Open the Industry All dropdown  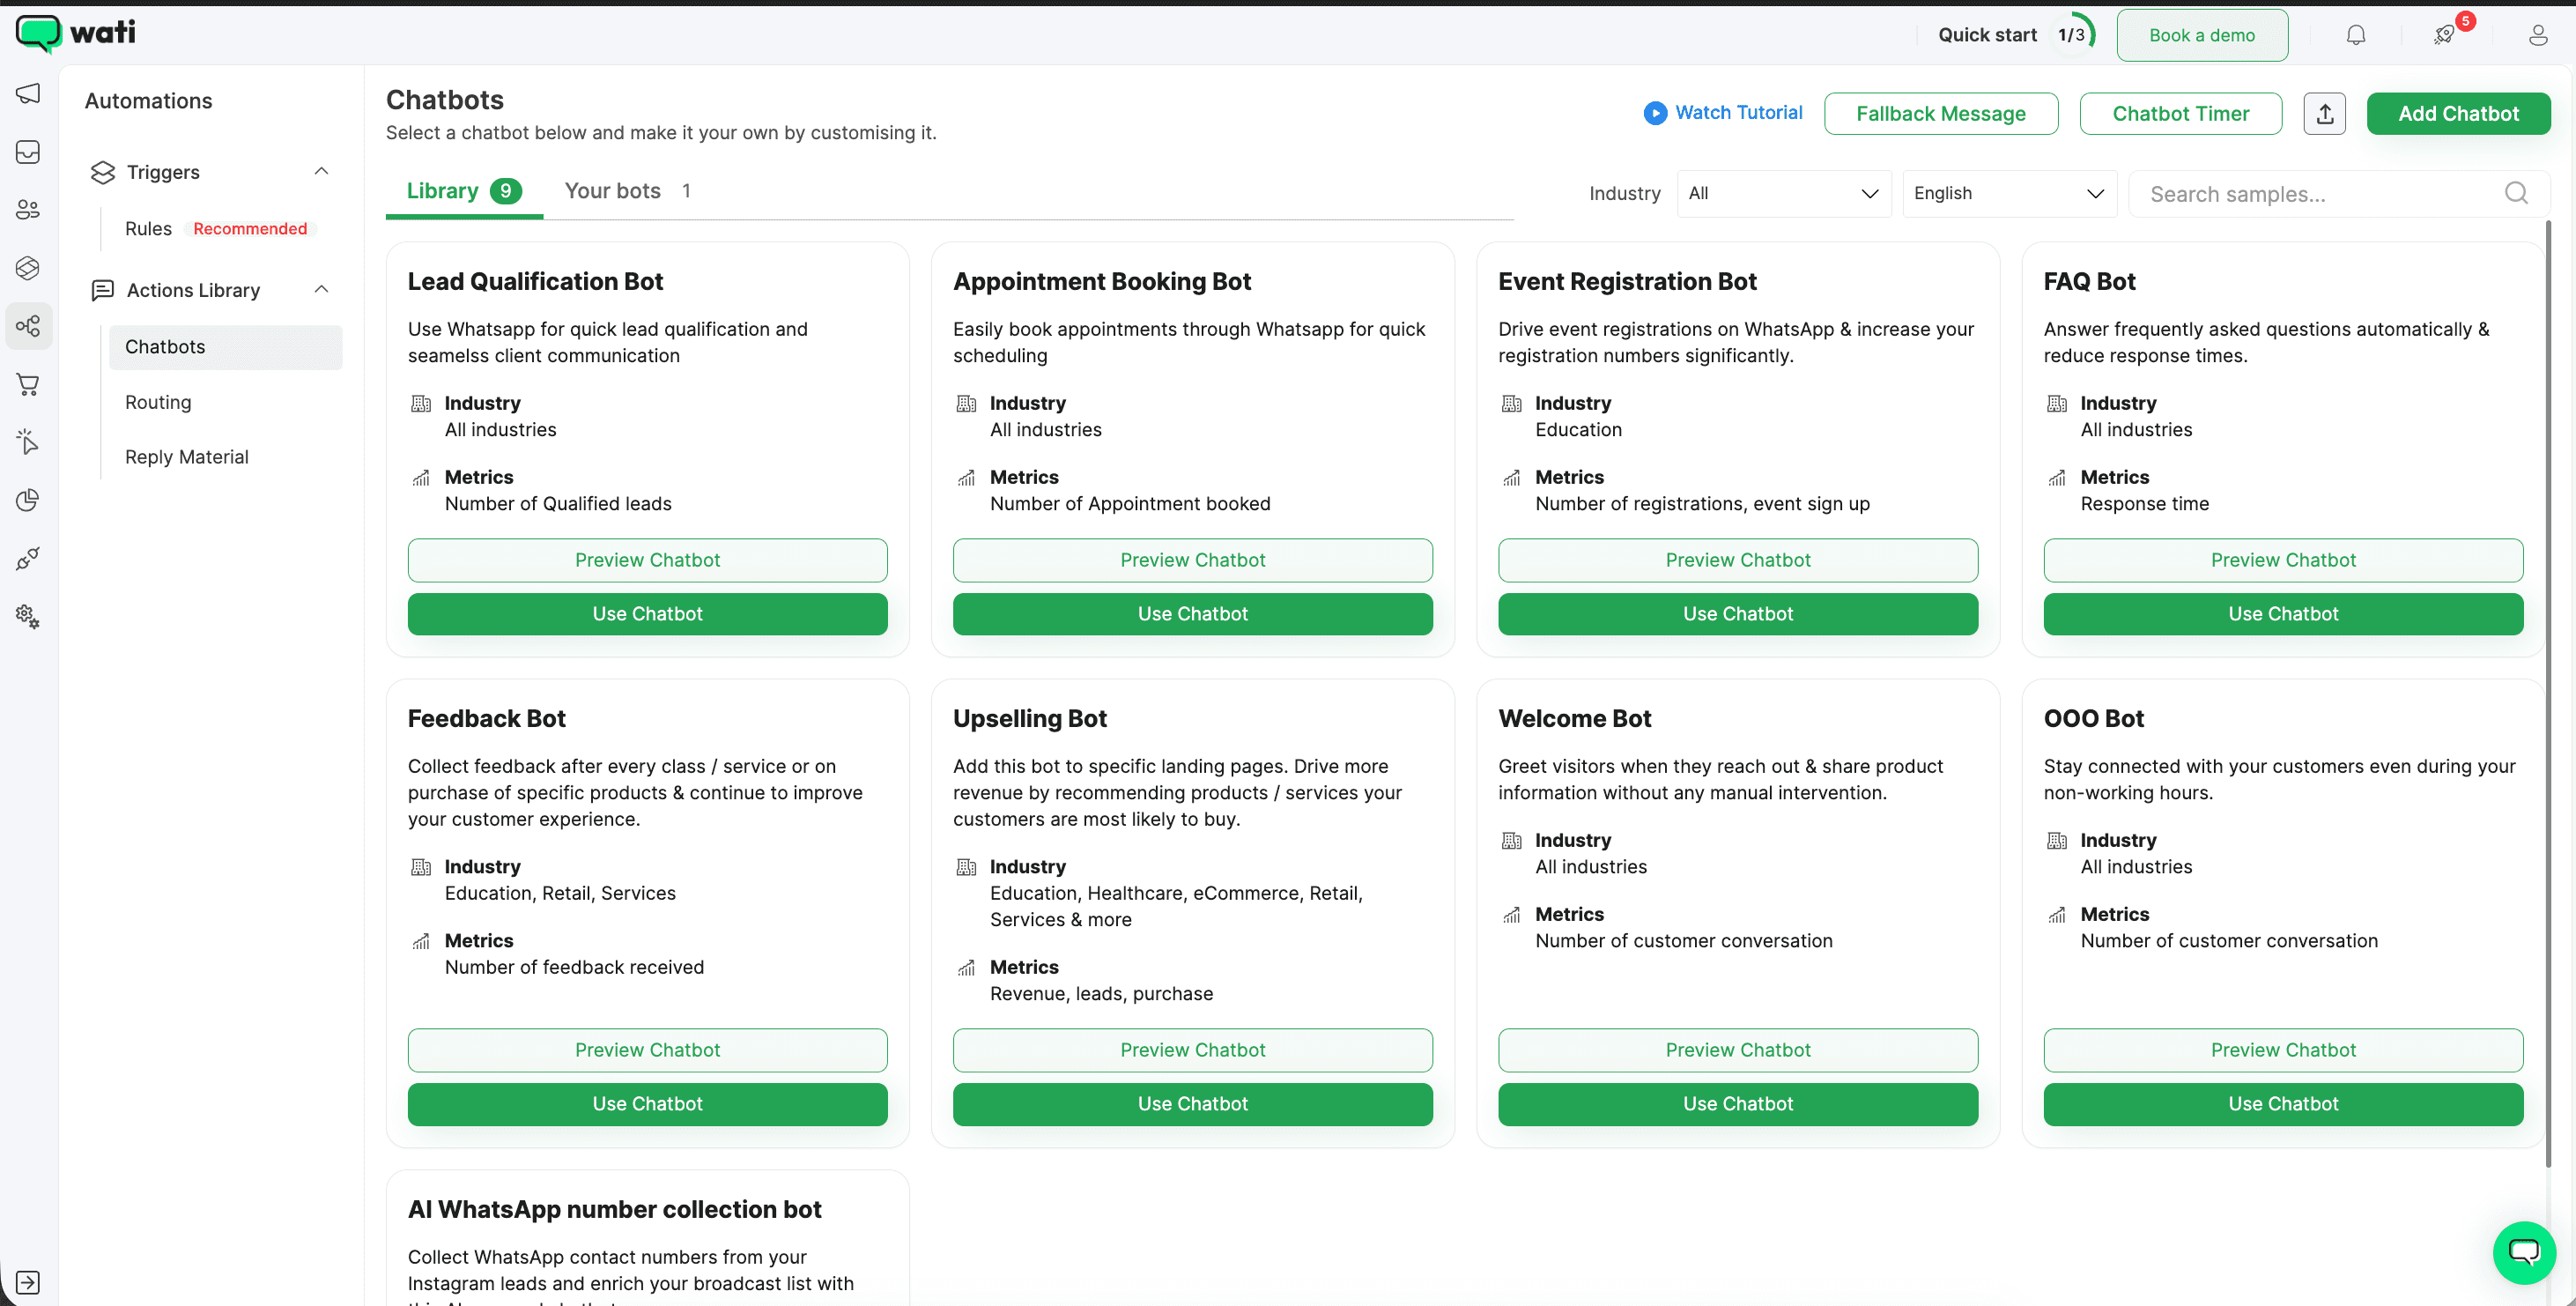tap(1783, 193)
